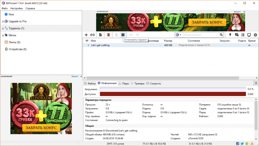Click the Start Torrent download arrow icon
The height and width of the screenshot is (146, 259).
[x=116, y=35]
